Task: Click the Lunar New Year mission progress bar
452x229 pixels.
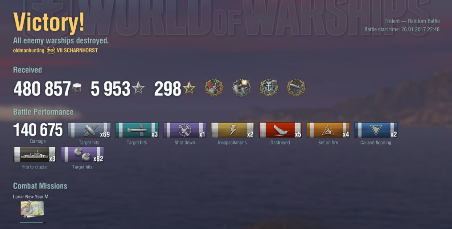Action: click(32, 222)
